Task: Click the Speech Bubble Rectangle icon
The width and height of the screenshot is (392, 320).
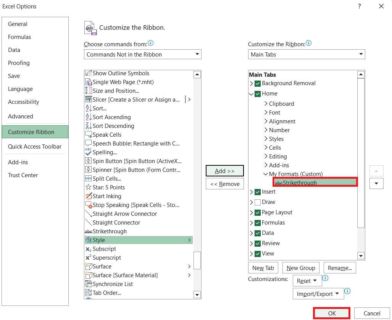Action: click(89, 143)
